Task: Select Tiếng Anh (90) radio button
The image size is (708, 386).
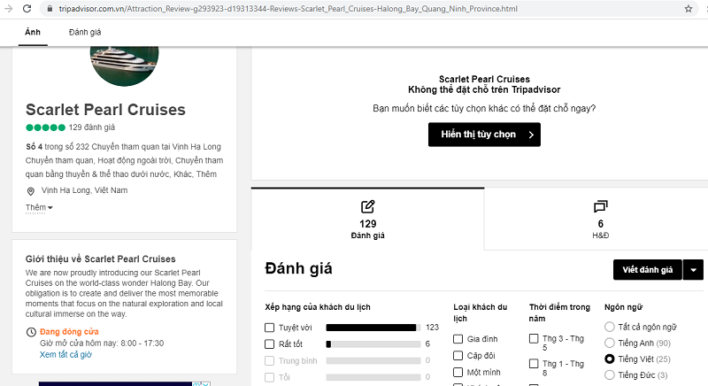Action: click(x=610, y=344)
